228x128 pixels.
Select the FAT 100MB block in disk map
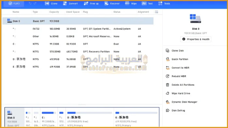point(28,118)
